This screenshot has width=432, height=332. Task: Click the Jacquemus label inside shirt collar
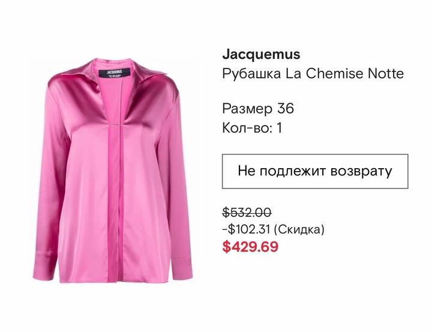coord(115,73)
